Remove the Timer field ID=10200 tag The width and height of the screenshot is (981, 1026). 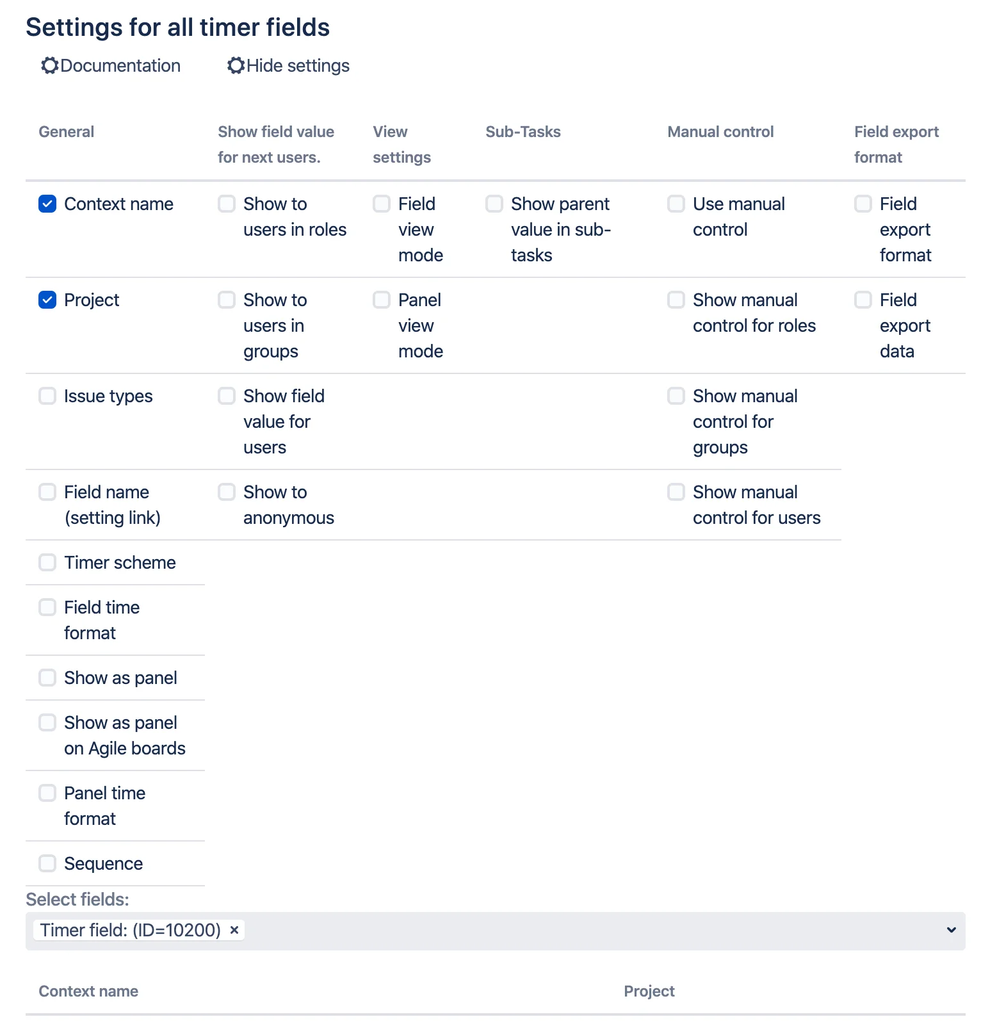(x=234, y=930)
